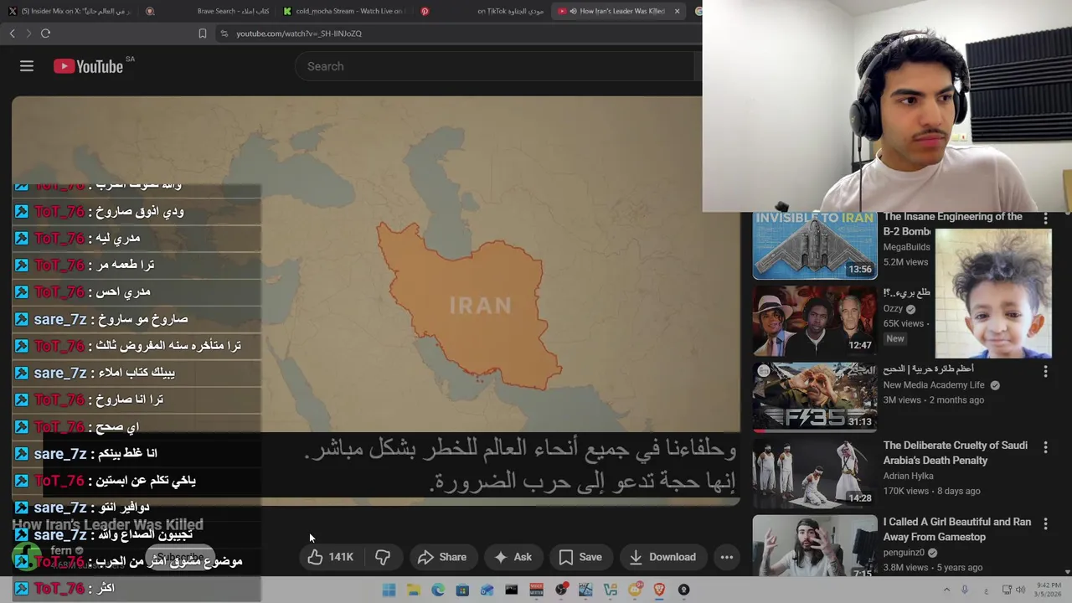Click the Kick icon beside دوافير انتو
Image resolution: width=1072 pixels, height=603 pixels.
[21, 508]
